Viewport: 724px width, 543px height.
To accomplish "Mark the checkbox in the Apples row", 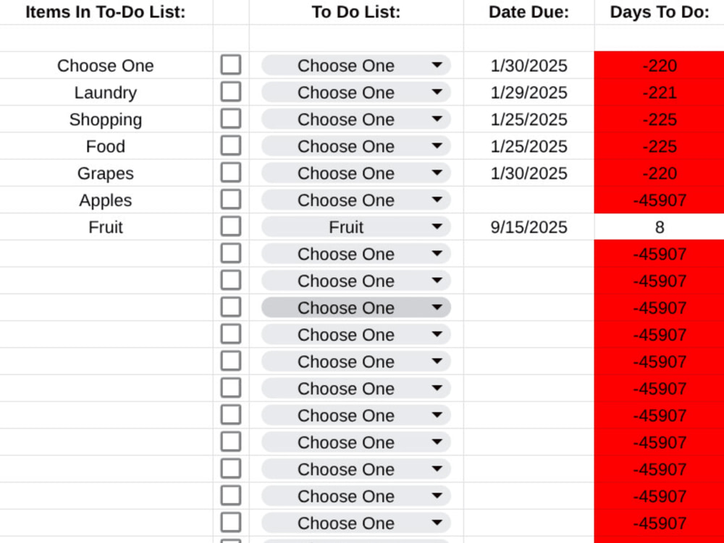I will (x=231, y=200).
